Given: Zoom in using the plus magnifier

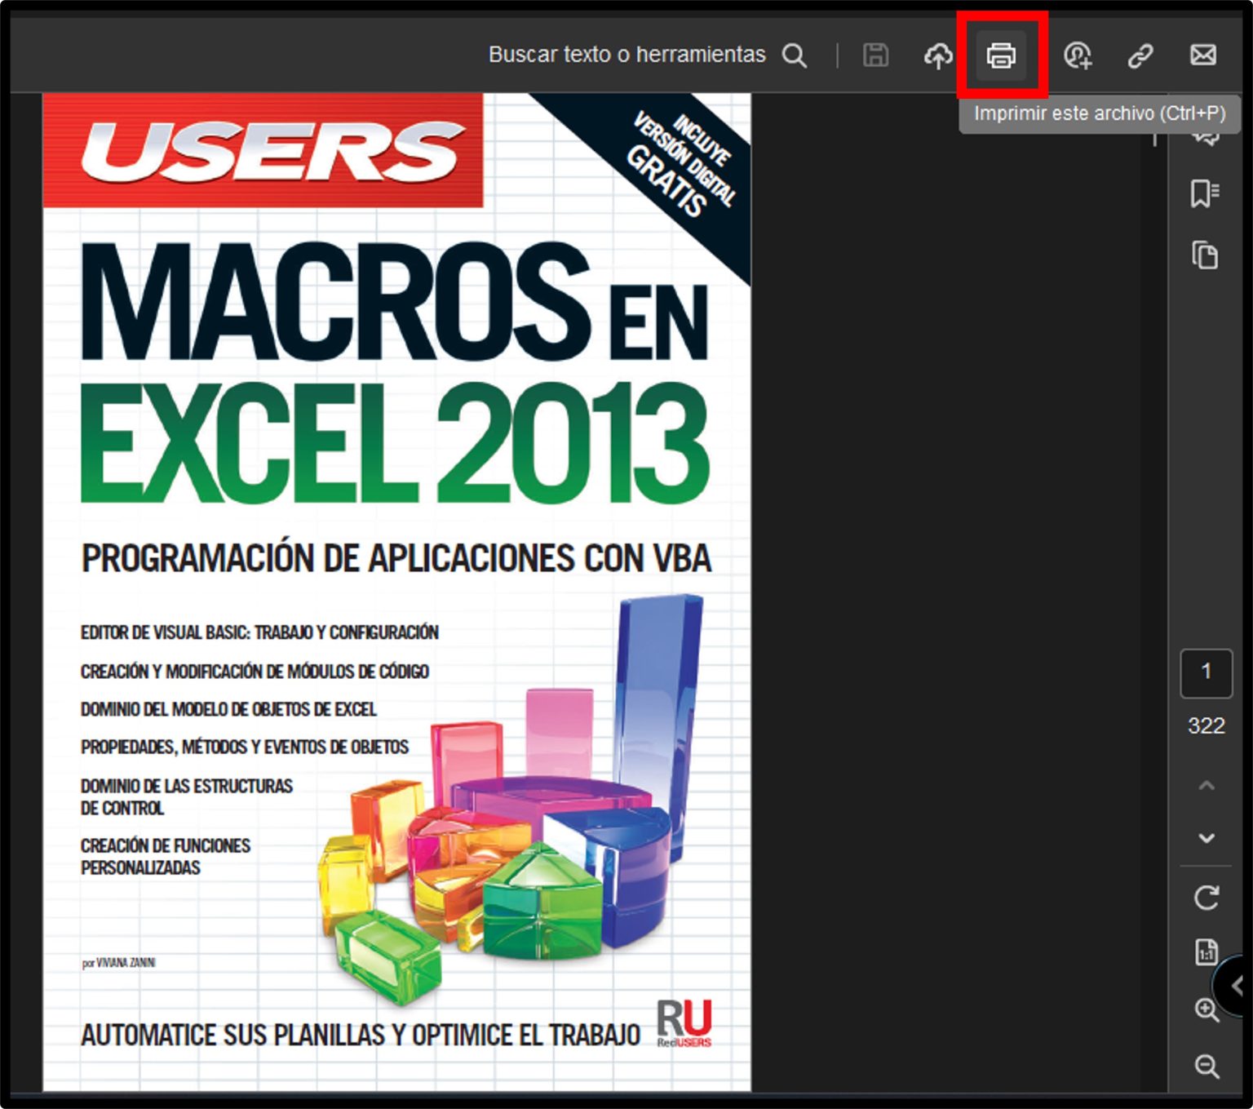Looking at the screenshot, I should (1207, 1010).
